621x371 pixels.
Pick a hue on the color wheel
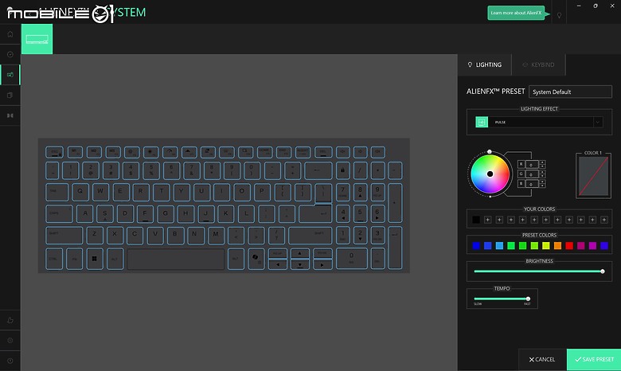click(490, 174)
